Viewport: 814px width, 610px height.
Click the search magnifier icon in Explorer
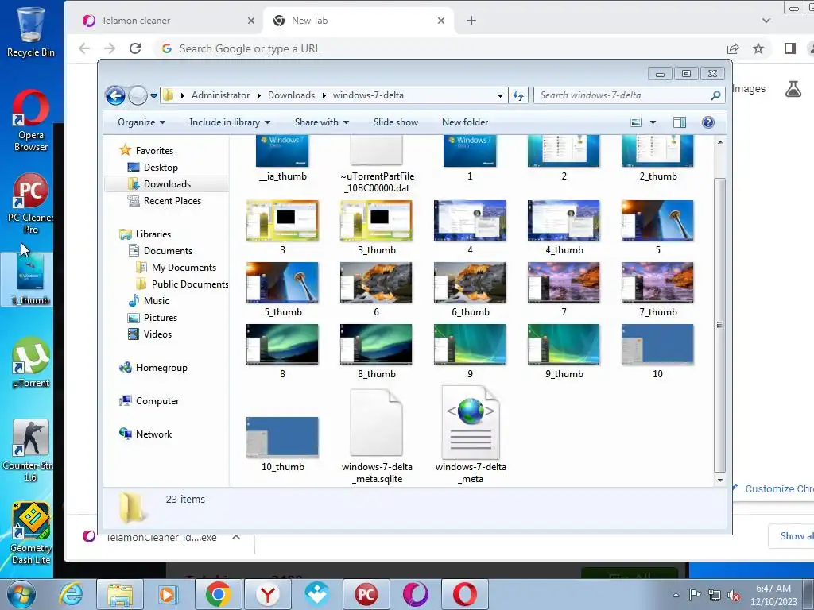click(715, 95)
